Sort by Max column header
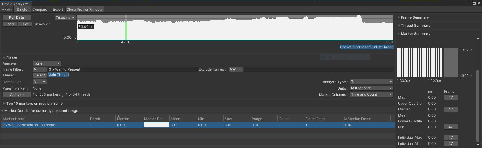 tap(237, 119)
